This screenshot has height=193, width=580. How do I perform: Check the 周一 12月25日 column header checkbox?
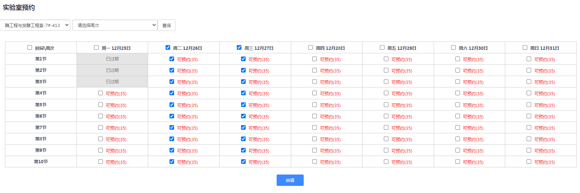(96, 48)
